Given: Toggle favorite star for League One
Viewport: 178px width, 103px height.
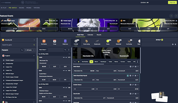Looking at the screenshot, I should click(4, 67).
